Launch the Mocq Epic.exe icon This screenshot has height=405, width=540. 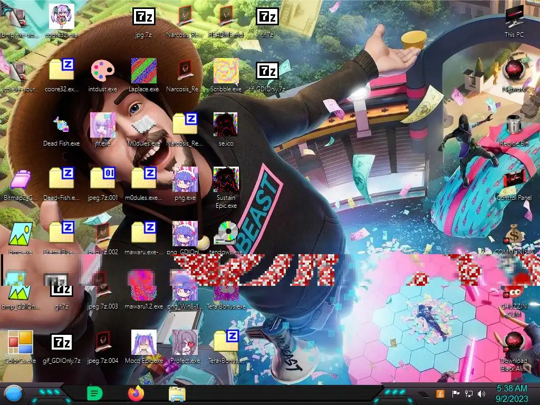tap(143, 342)
